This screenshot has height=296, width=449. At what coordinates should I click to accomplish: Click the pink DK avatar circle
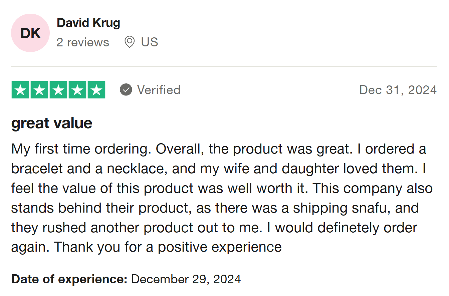click(30, 33)
